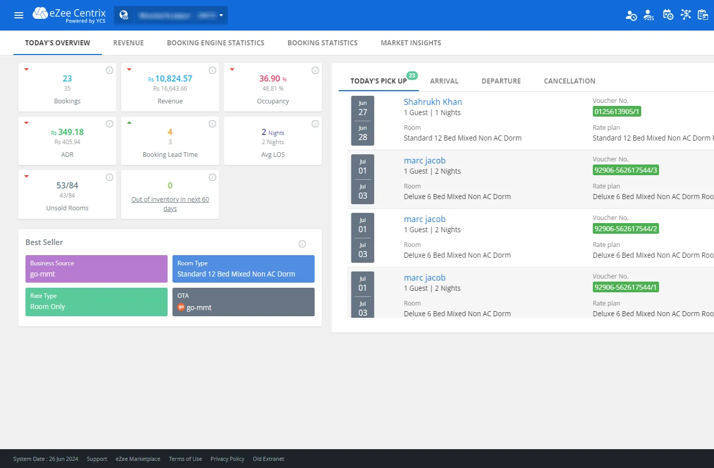Show info for the Bookings card
Image resolution: width=714 pixels, height=468 pixels.
(109, 70)
